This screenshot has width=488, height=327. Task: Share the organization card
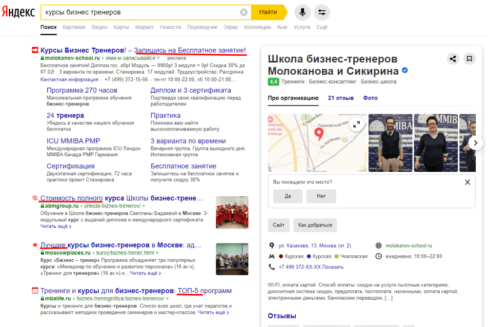click(453, 59)
